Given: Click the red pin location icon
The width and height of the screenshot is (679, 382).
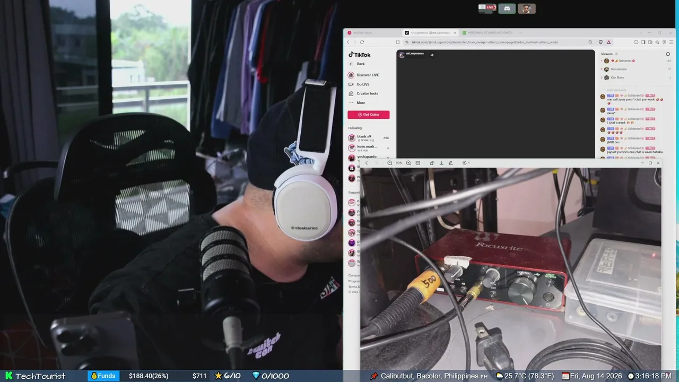Looking at the screenshot, I should (x=375, y=376).
